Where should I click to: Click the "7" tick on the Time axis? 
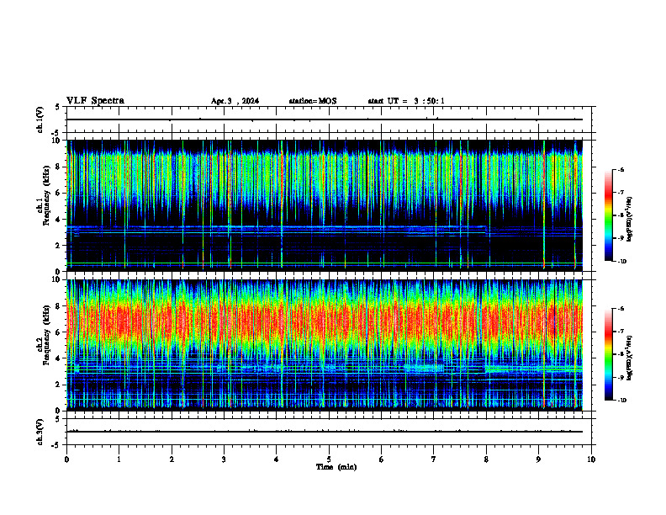point(434,459)
